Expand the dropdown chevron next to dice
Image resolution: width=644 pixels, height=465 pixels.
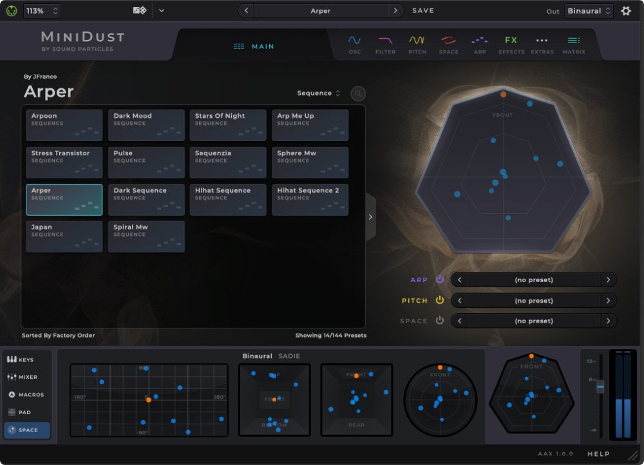click(162, 11)
